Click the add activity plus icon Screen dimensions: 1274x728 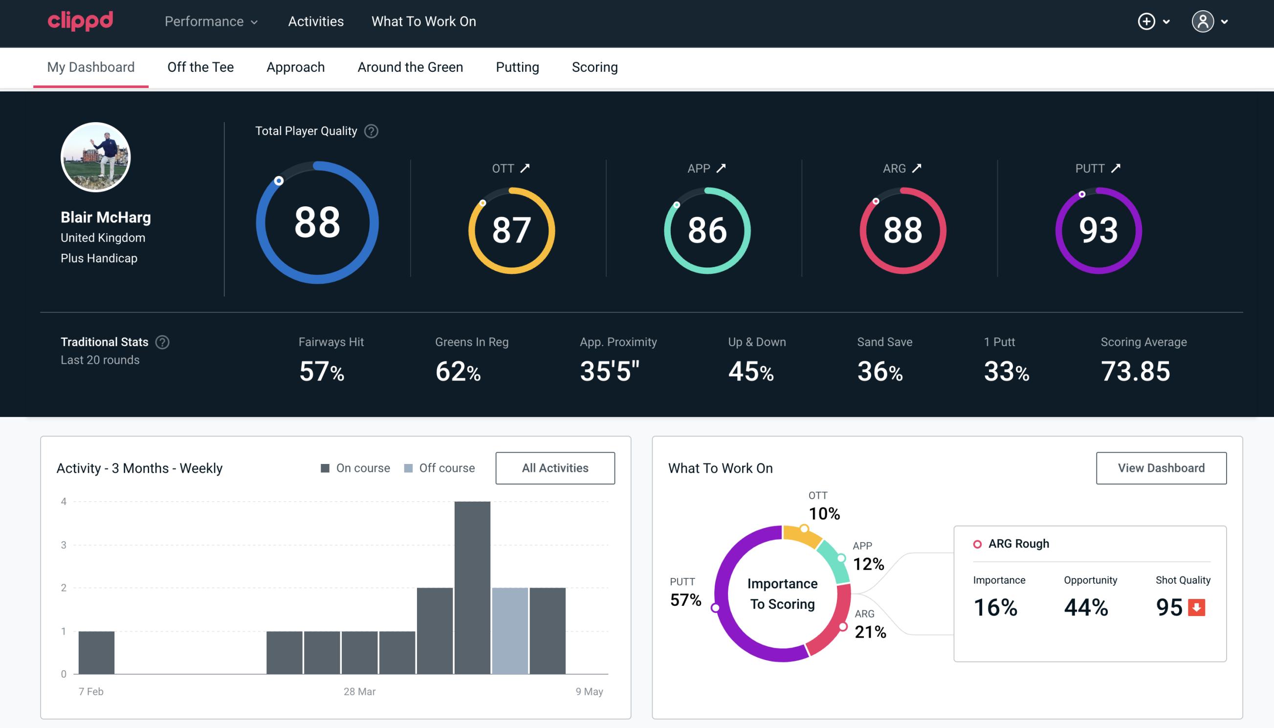[x=1147, y=22]
